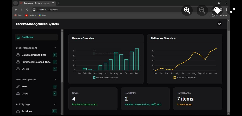Click the browser address bar URL

click(x=48, y=10)
